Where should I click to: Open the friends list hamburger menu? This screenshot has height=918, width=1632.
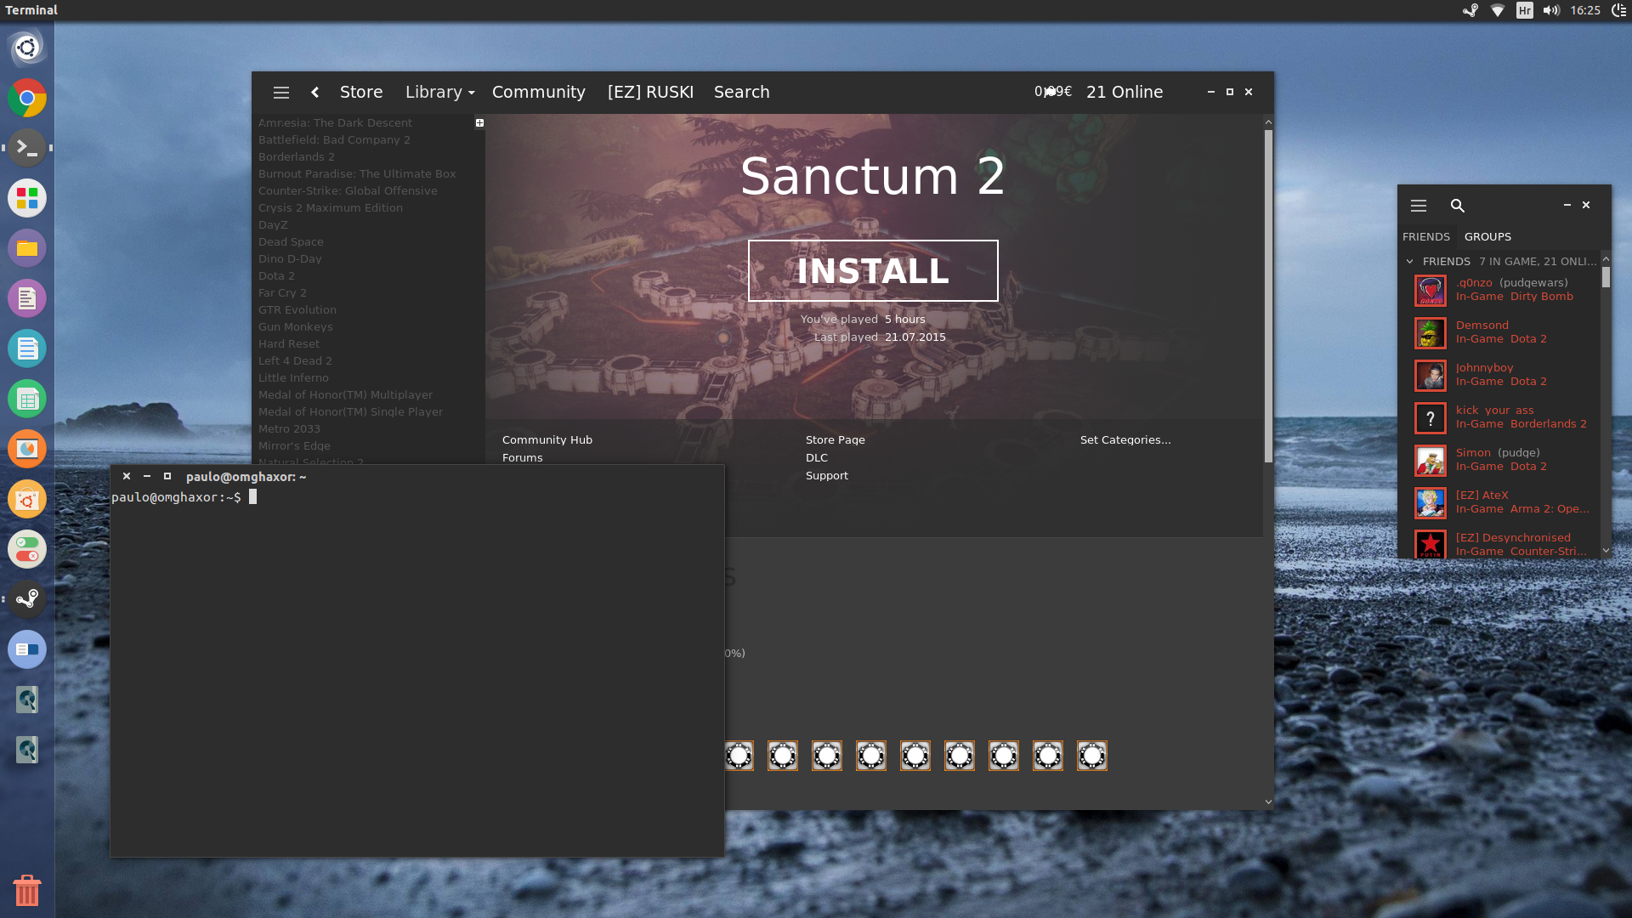click(1419, 206)
